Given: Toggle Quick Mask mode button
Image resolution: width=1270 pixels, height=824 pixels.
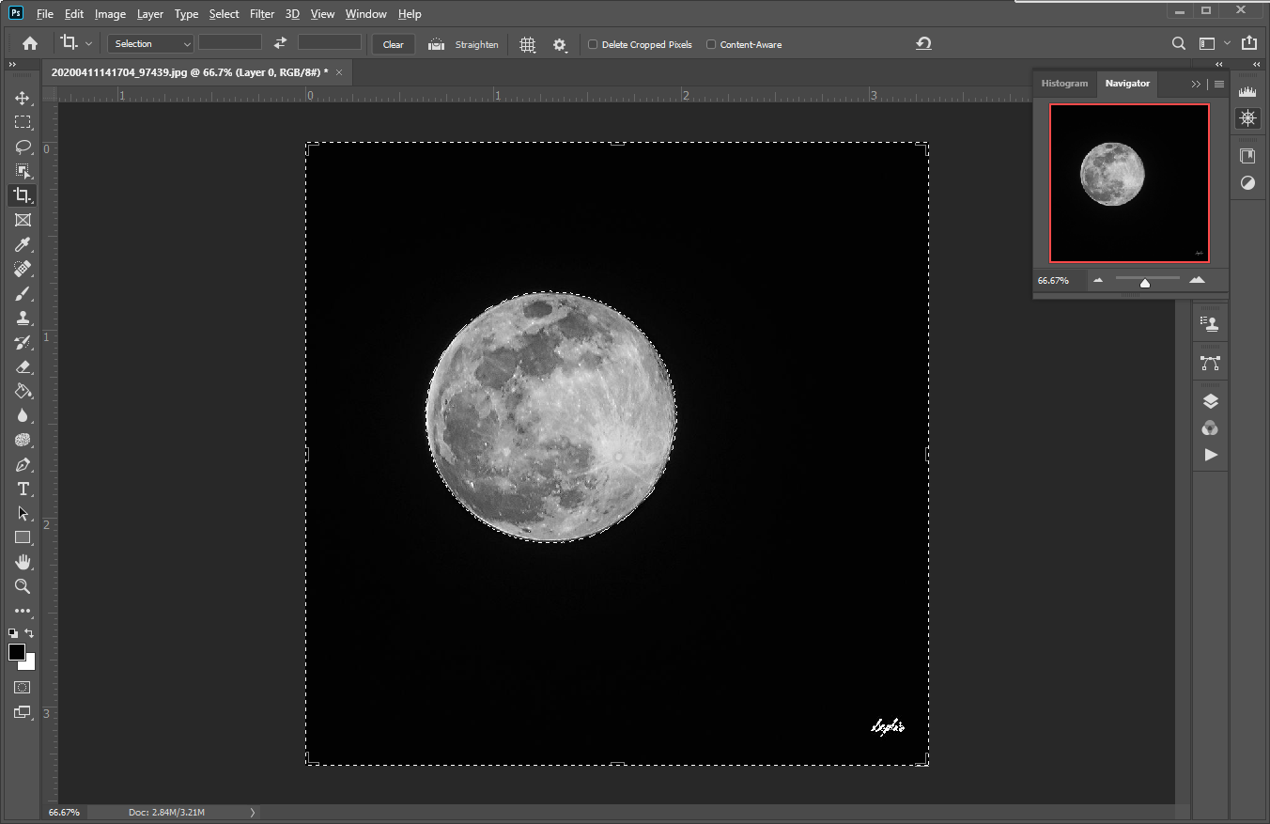Looking at the screenshot, I should point(23,688).
